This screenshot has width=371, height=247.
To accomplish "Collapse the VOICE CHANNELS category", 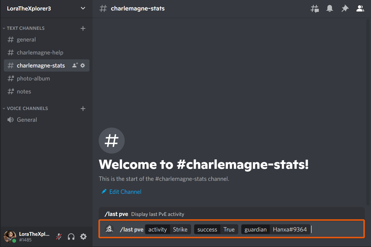I will point(25,108).
